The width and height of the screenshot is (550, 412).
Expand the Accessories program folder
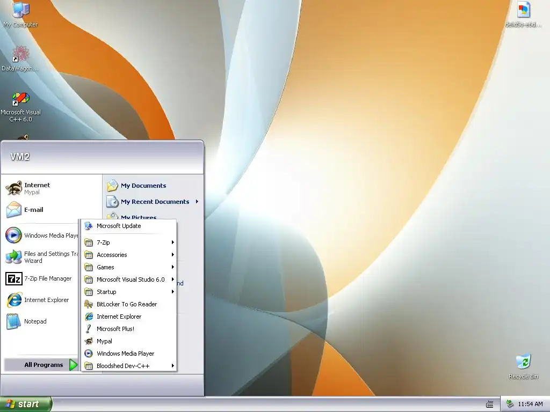pyautogui.click(x=129, y=255)
